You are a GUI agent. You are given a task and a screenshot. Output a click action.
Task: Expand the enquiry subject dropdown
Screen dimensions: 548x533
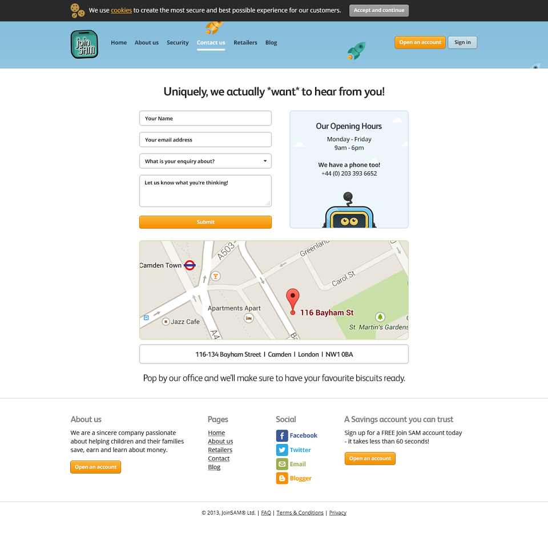[205, 161]
